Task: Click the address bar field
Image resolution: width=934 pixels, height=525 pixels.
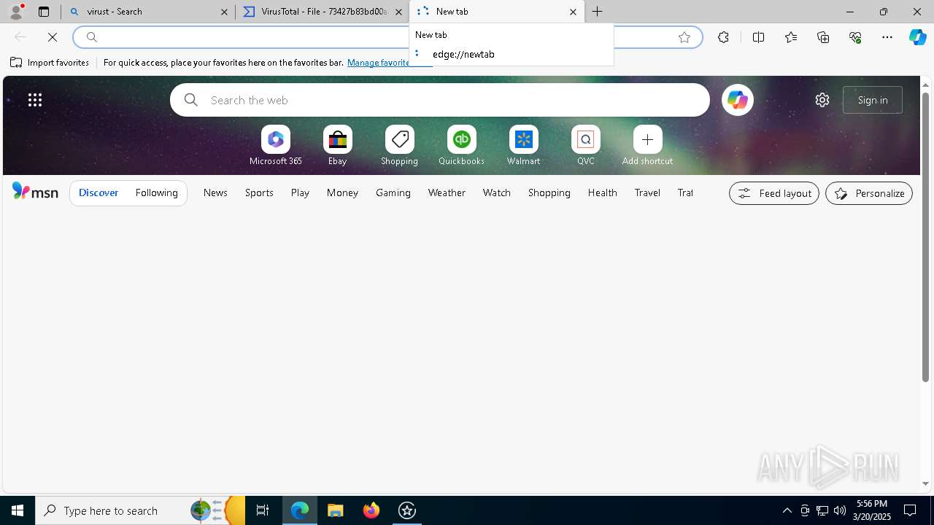Action: pos(387,37)
